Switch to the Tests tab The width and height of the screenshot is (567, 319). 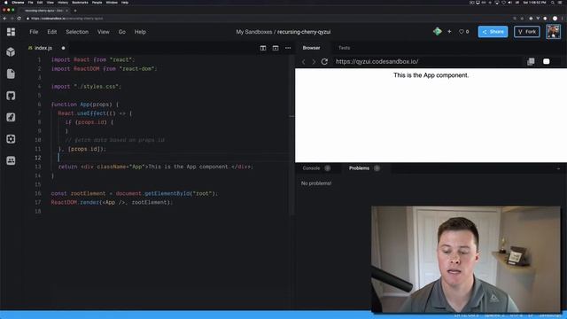click(x=344, y=48)
